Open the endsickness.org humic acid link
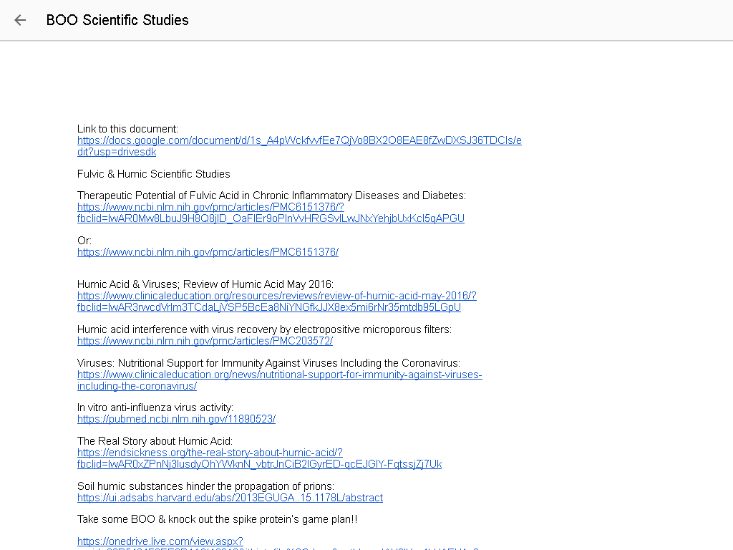 259,458
